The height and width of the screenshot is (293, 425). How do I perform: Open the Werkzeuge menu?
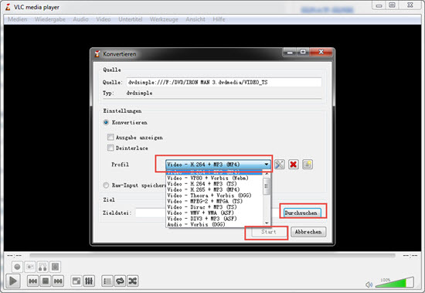coord(164,19)
